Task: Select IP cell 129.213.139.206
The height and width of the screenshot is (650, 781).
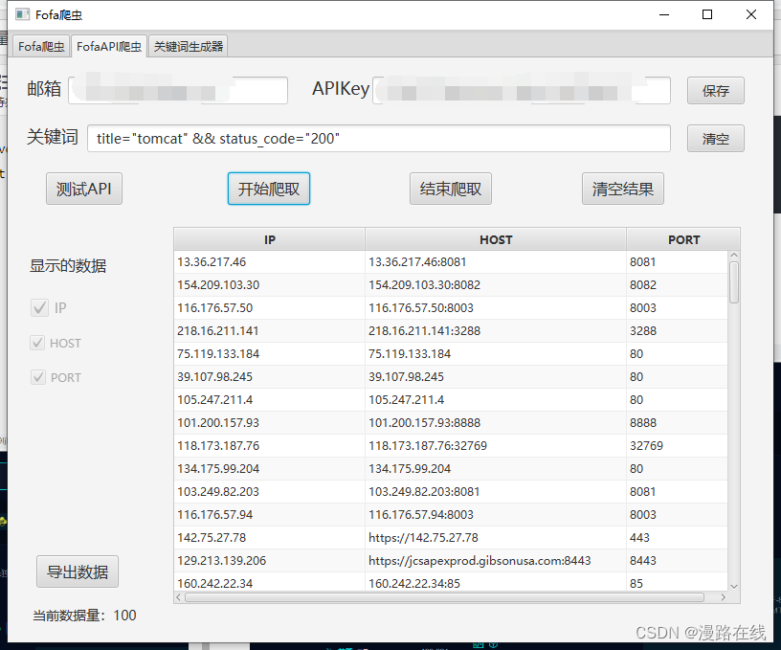Action: coord(270,560)
